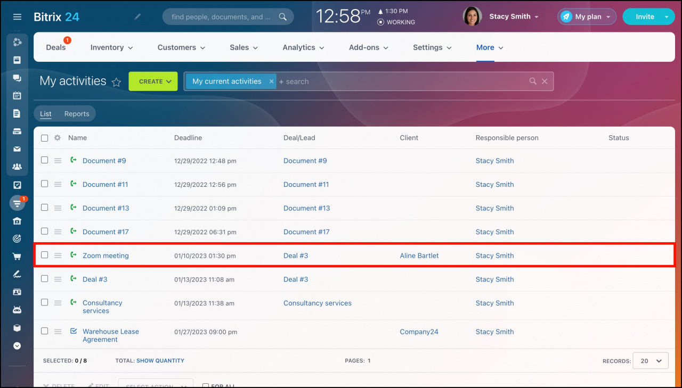Open grid settings gear icon
Screen dimensions: 682x388
pyautogui.click(x=58, y=138)
